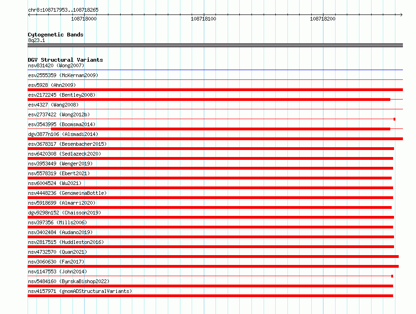Screen dimensions: 416x314
Task: Click the thin red line of esv4327
Action: pyautogui.click(x=215, y=109)
